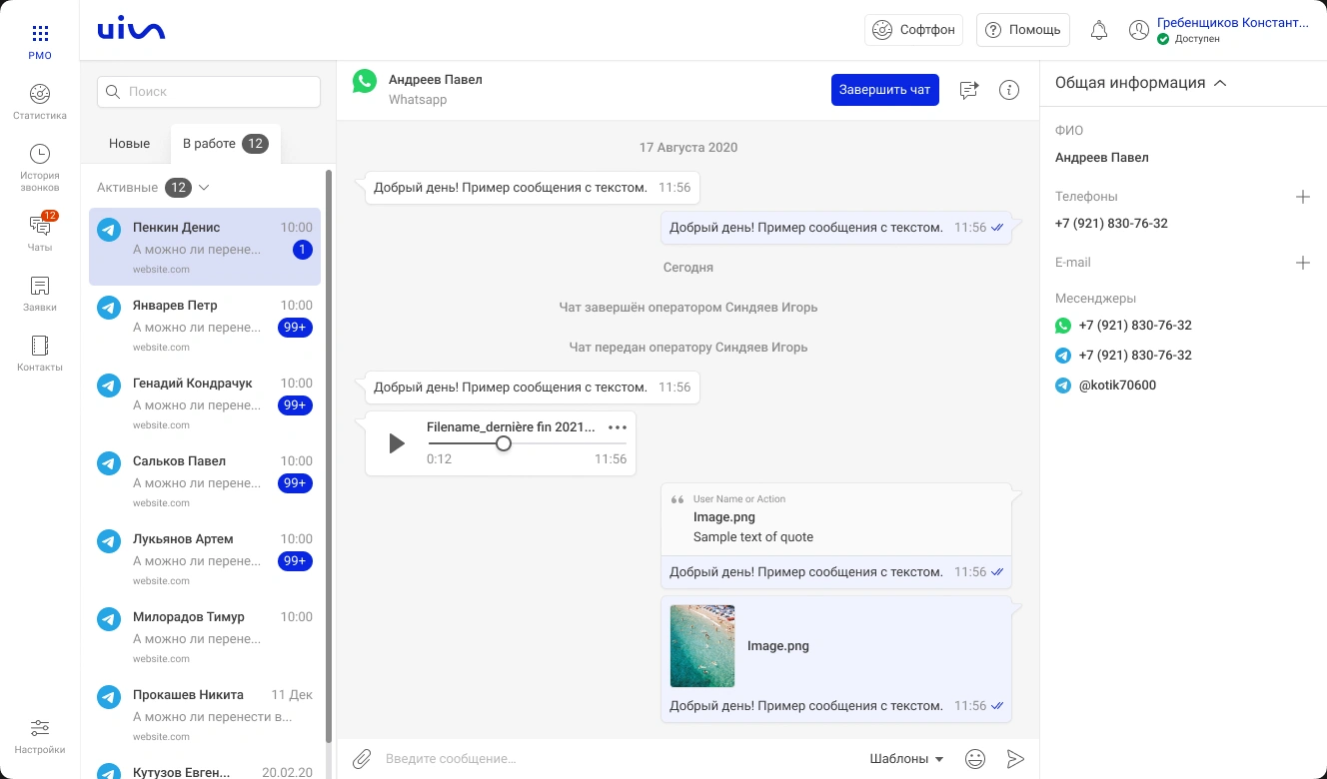Click the Завершить чат button
Image resolution: width=1327 pixels, height=779 pixels.
coord(884,90)
